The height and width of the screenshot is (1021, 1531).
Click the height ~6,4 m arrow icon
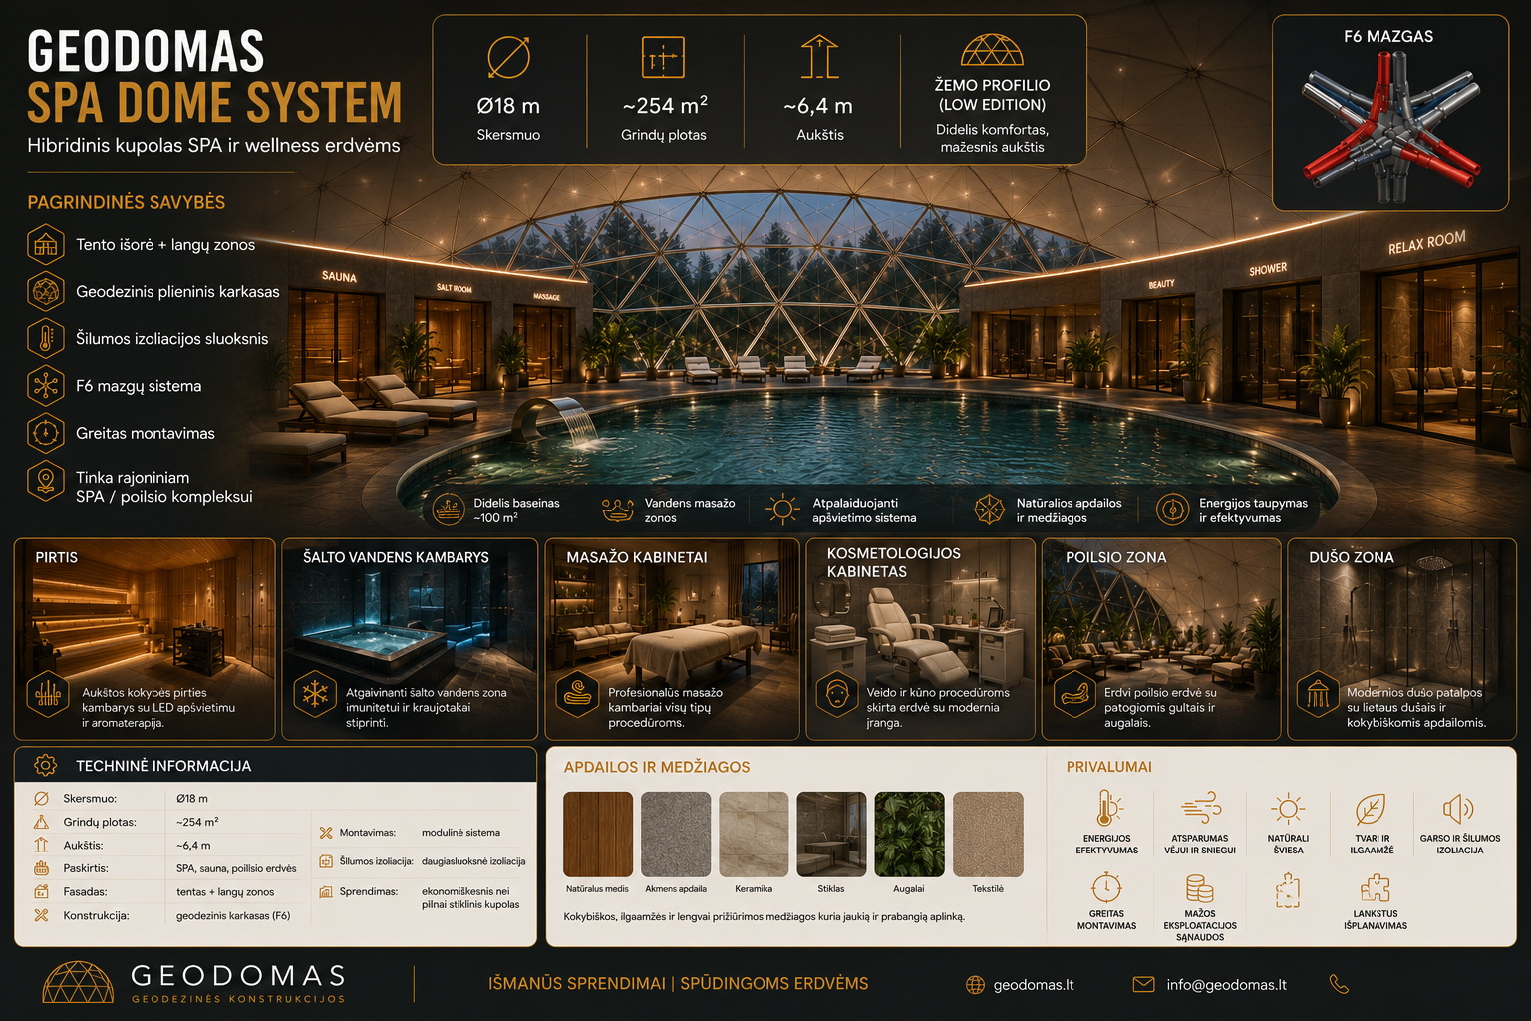pos(819,57)
